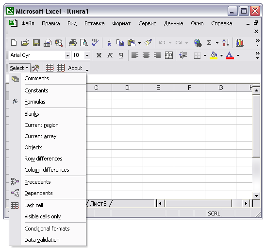
Task: Open the Правка menu
Action: tap(51, 23)
